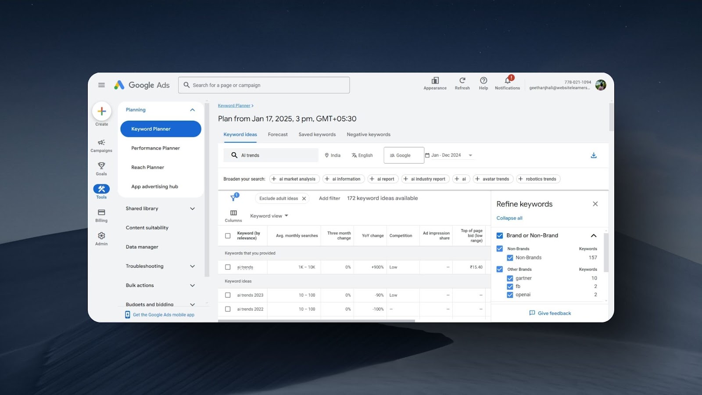Click the English language setting
Screen dimensions: 702x395
[x=362, y=155]
